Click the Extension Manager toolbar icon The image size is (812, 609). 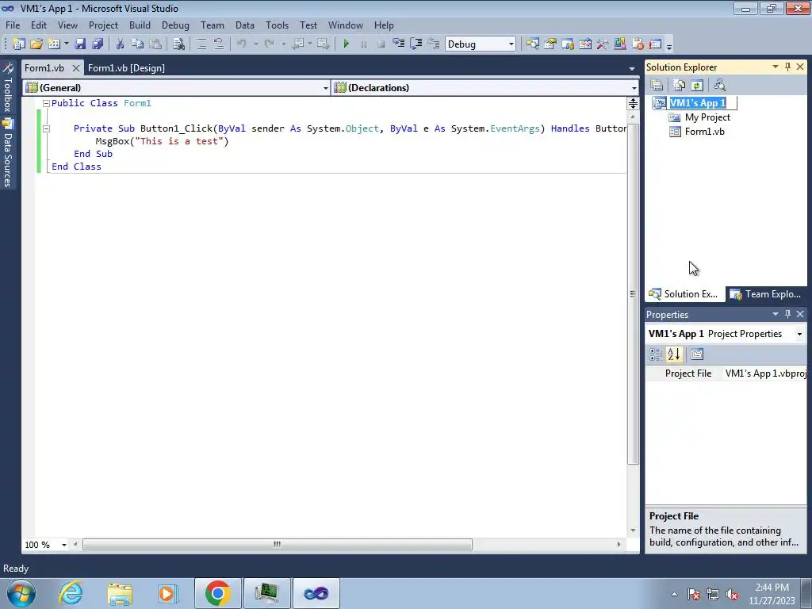(620, 44)
